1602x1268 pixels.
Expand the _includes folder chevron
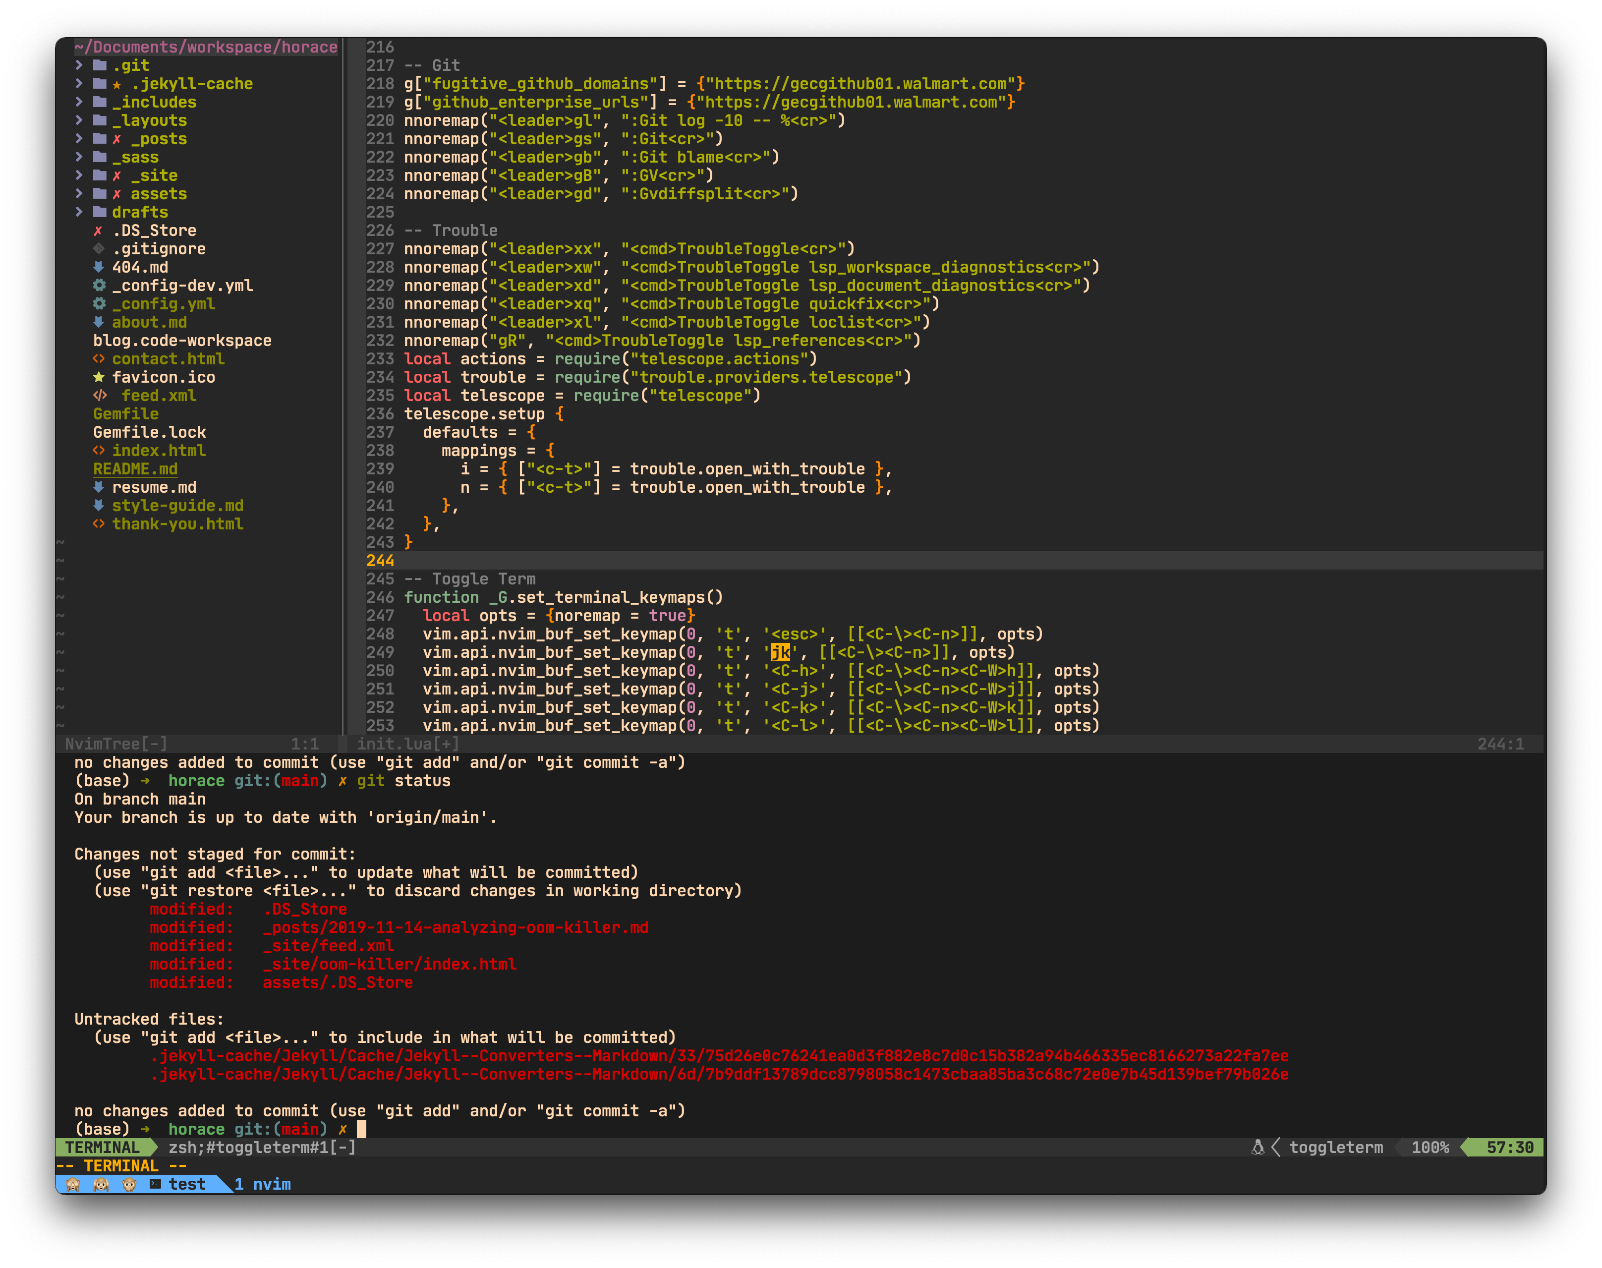[79, 102]
